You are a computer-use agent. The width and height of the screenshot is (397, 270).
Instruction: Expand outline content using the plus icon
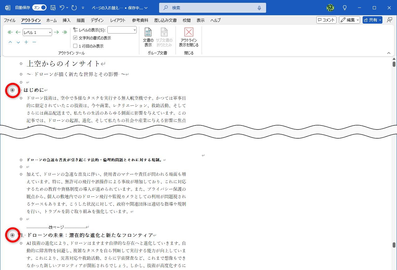pos(26,42)
